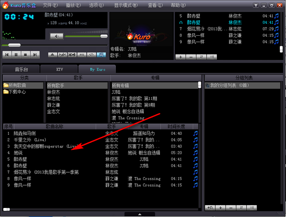This screenshot has width=286, height=217.
Task: Stop playback
Action: (x=26, y=55)
